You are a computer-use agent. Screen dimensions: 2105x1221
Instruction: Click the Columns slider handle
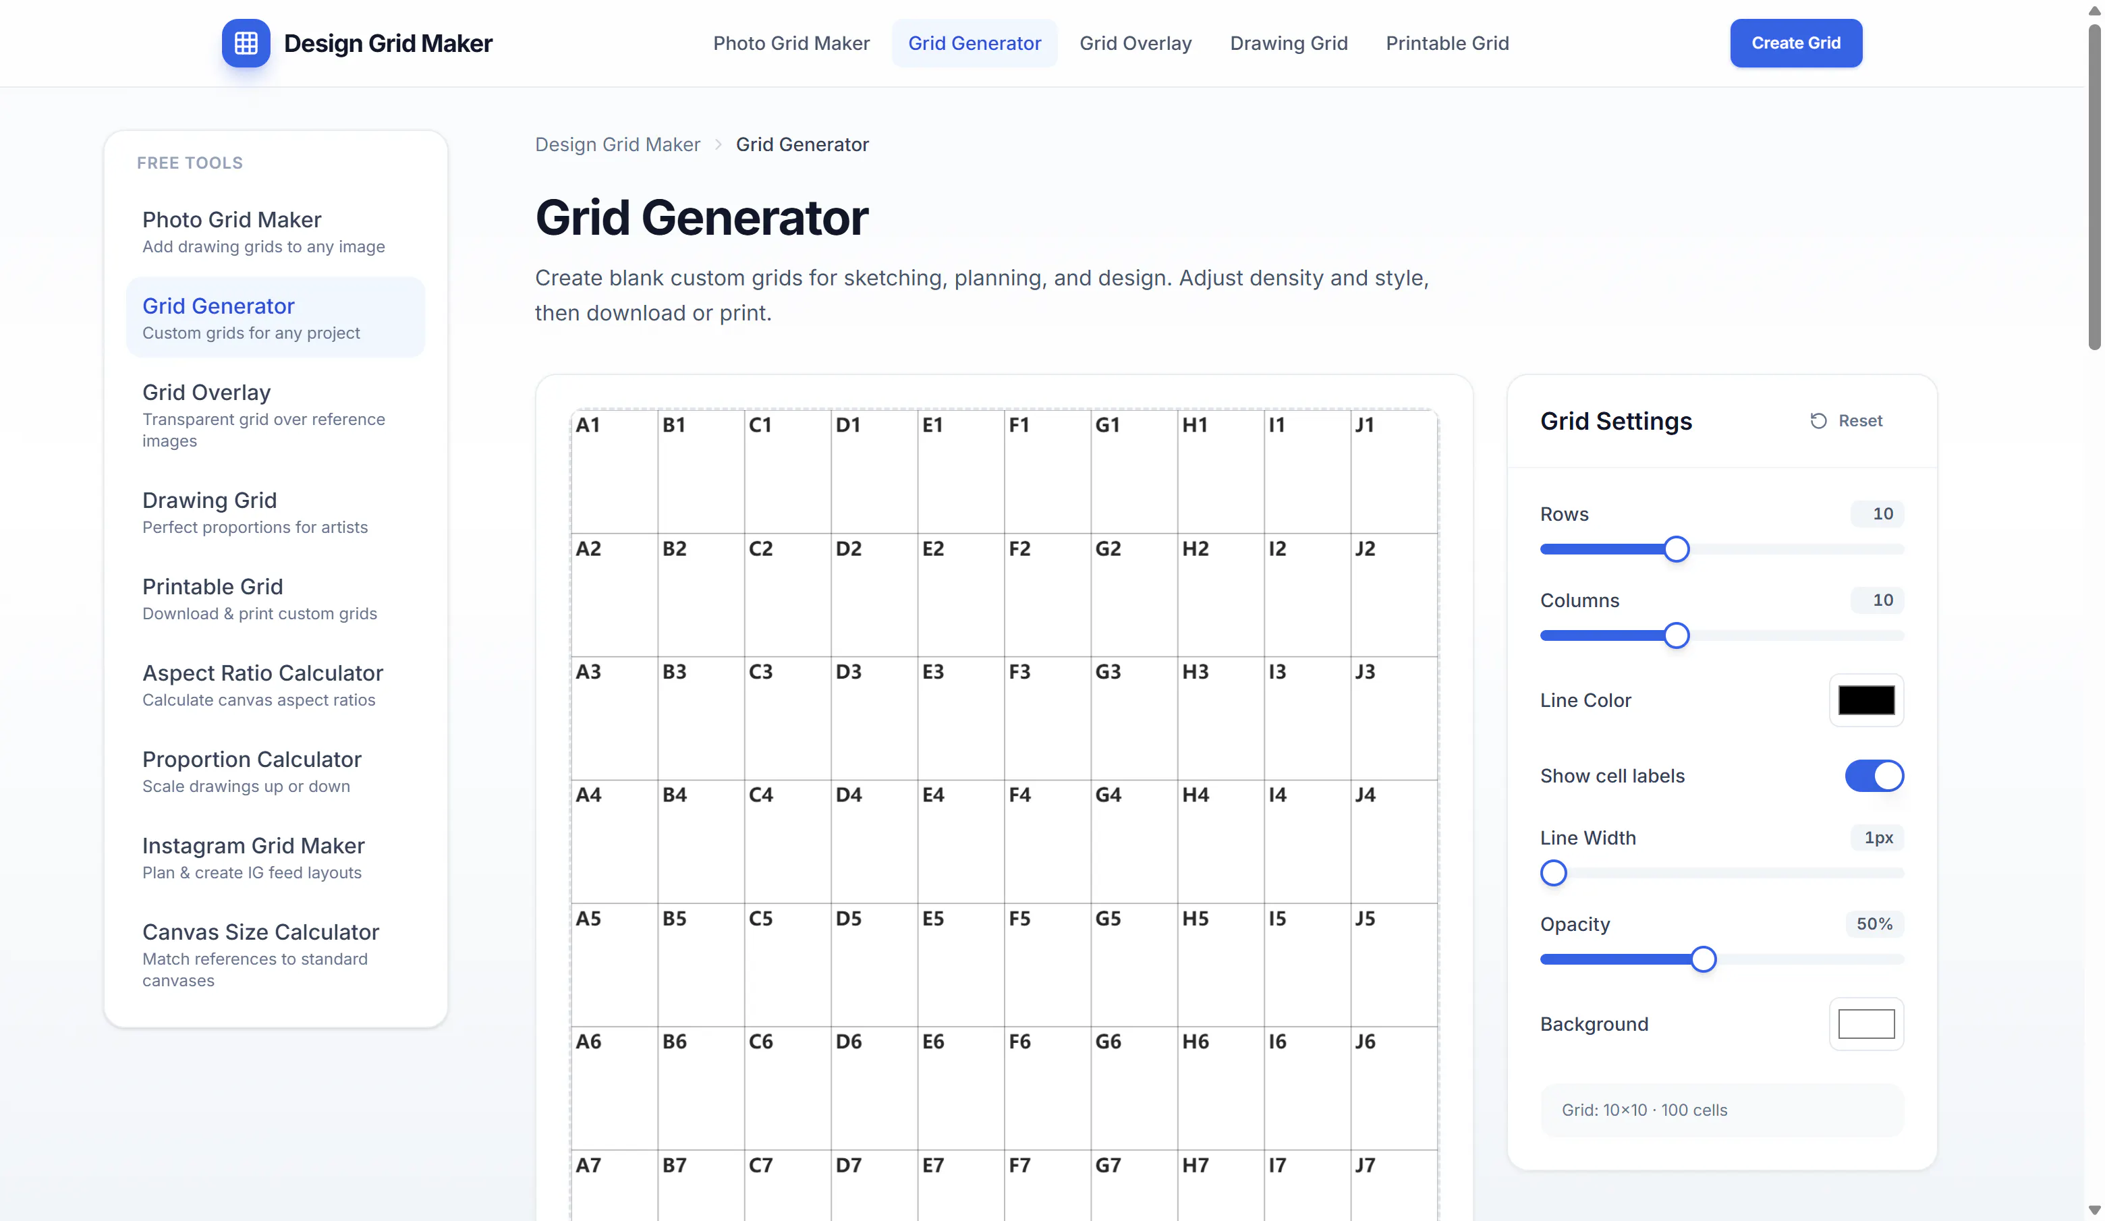(x=1676, y=635)
